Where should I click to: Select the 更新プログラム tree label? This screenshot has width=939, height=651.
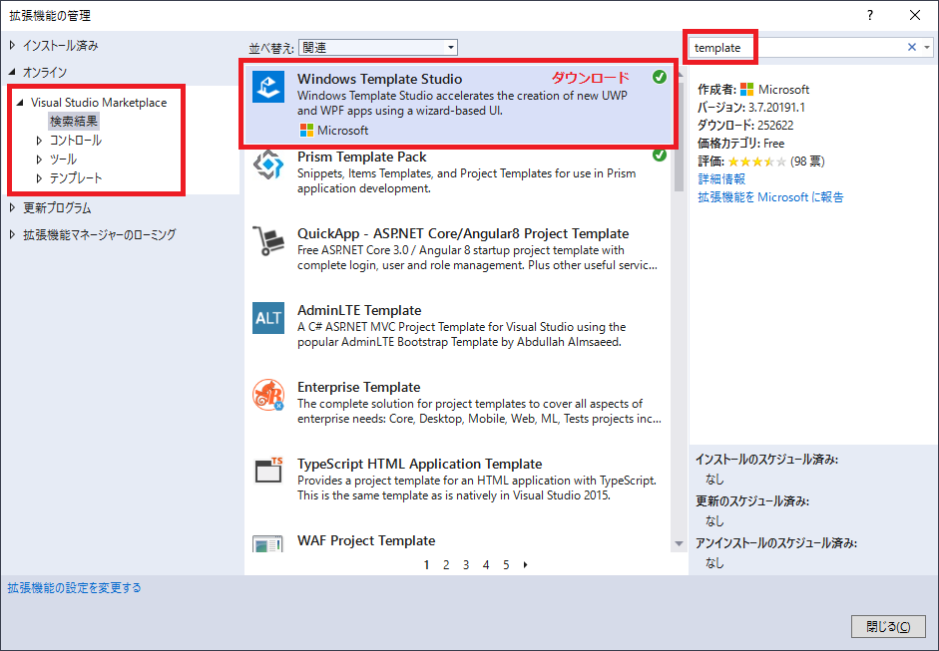click(57, 208)
